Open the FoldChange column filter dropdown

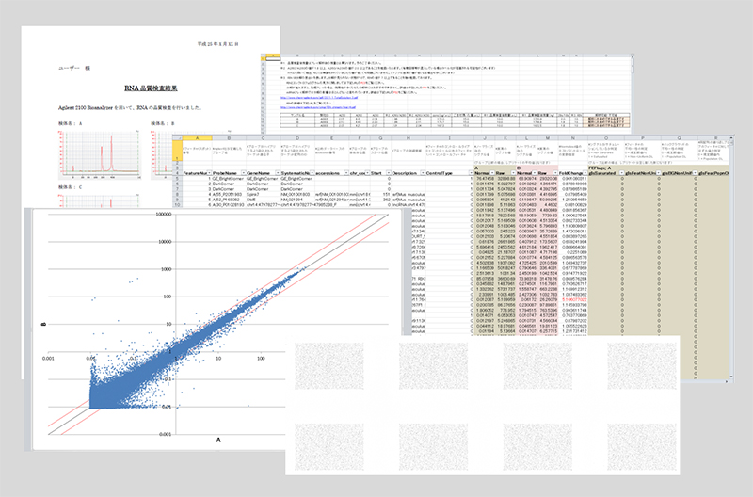pos(585,173)
